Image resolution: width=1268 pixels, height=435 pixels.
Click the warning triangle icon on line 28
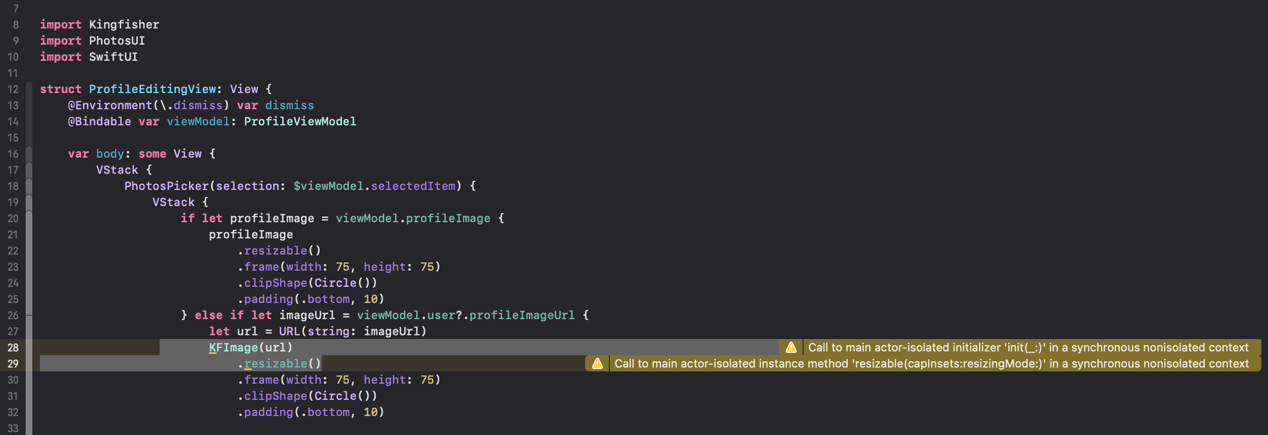[791, 348]
